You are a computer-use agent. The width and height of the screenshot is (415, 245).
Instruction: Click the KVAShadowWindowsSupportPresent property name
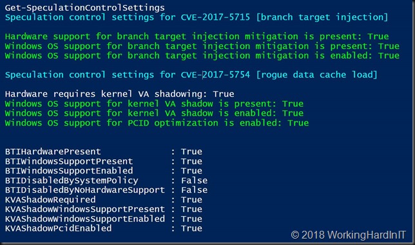coord(84,209)
